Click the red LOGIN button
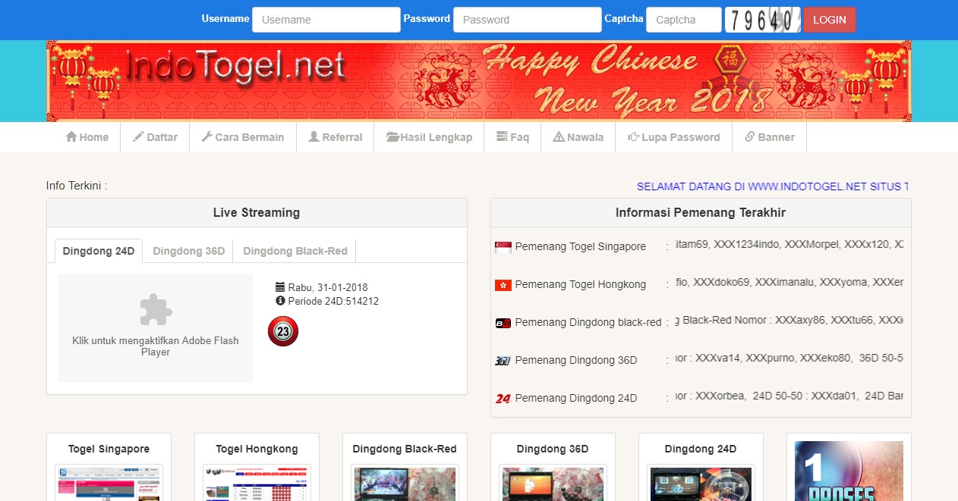 point(830,20)
